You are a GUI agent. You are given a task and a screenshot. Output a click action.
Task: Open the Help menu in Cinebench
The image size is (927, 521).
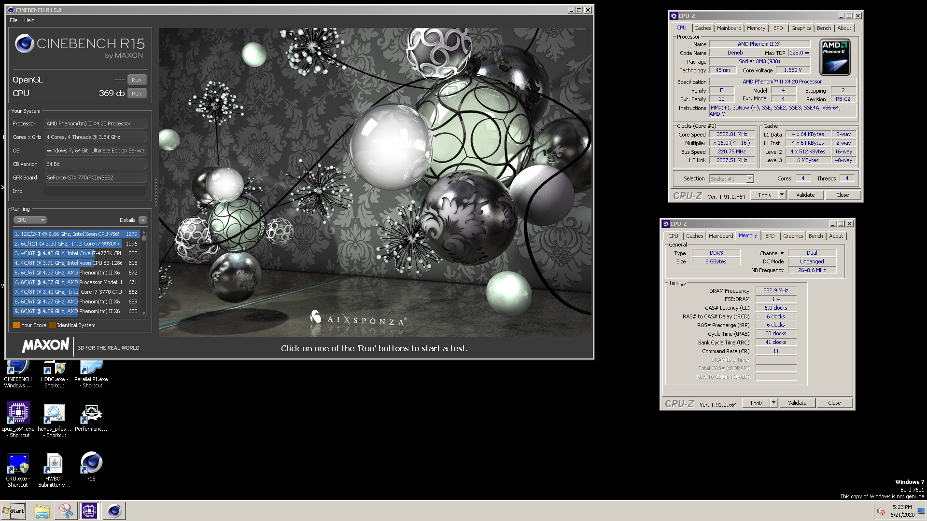click(x=29, y=20)
